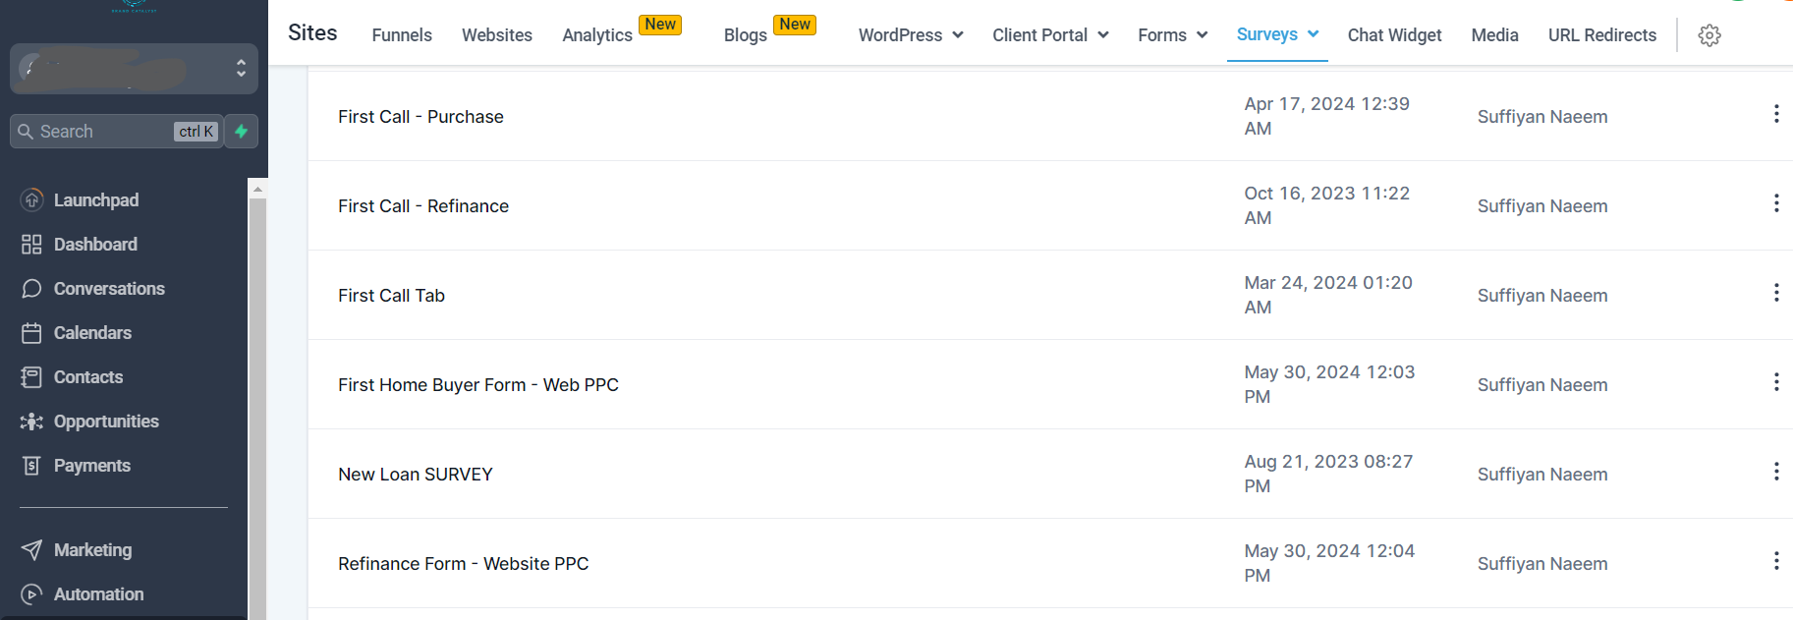This screenshot has width=1793, height=620.
Task: Click the Opportunities icon in sidebar
Action: pos(31,422)
